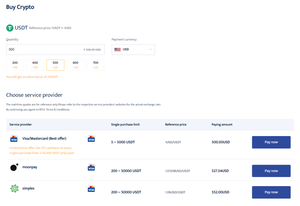Click the simplex logo icon
This screenshot has width=300, height=206.
14,188
